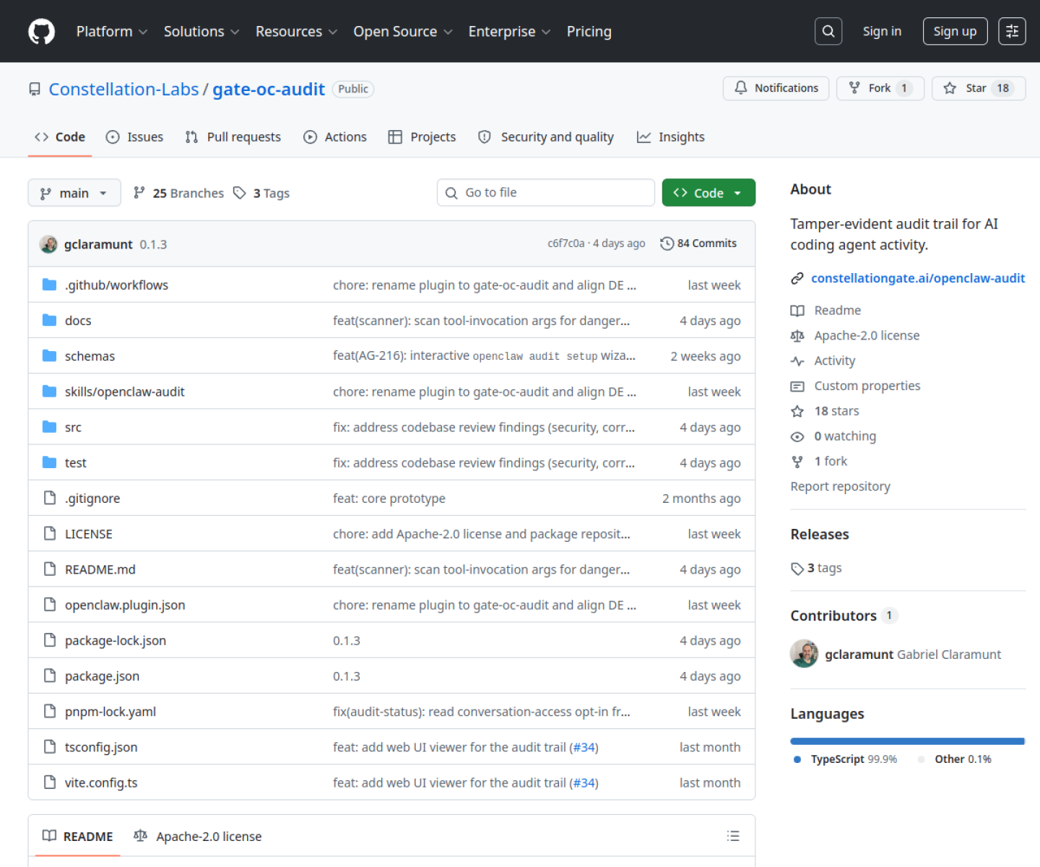Open Apache-2.0 license in About sidebar
The height and width of the screenshot is (867, 1040).
pyautogui.click(x=867, y=336)
